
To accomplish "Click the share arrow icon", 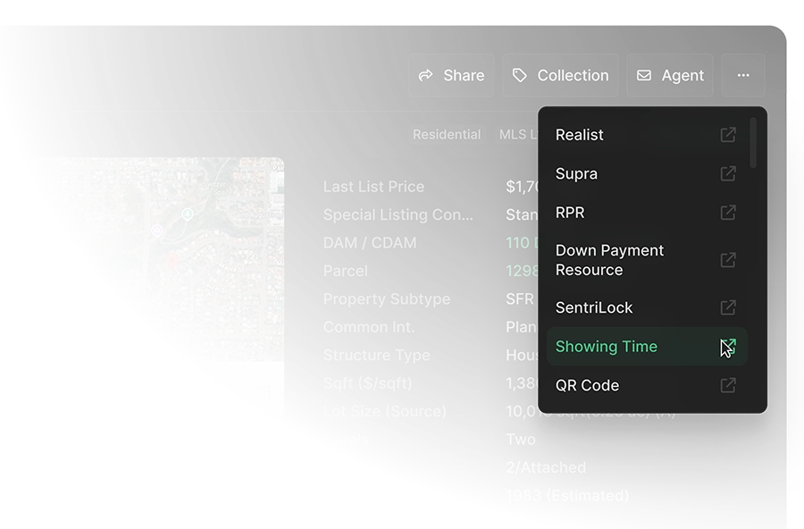I will 425,75.
